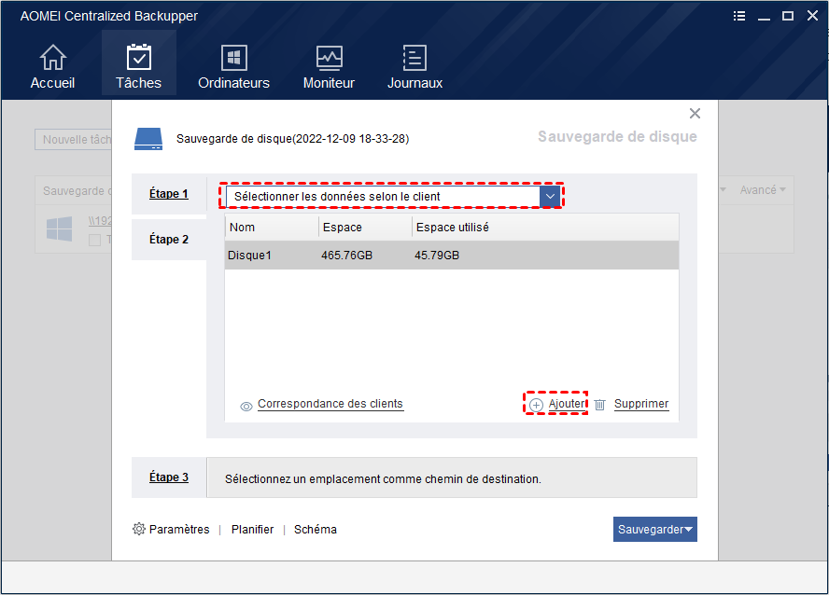Select the Étape 2 step
This screenshot has width=829, height=595.
(169, 239)
